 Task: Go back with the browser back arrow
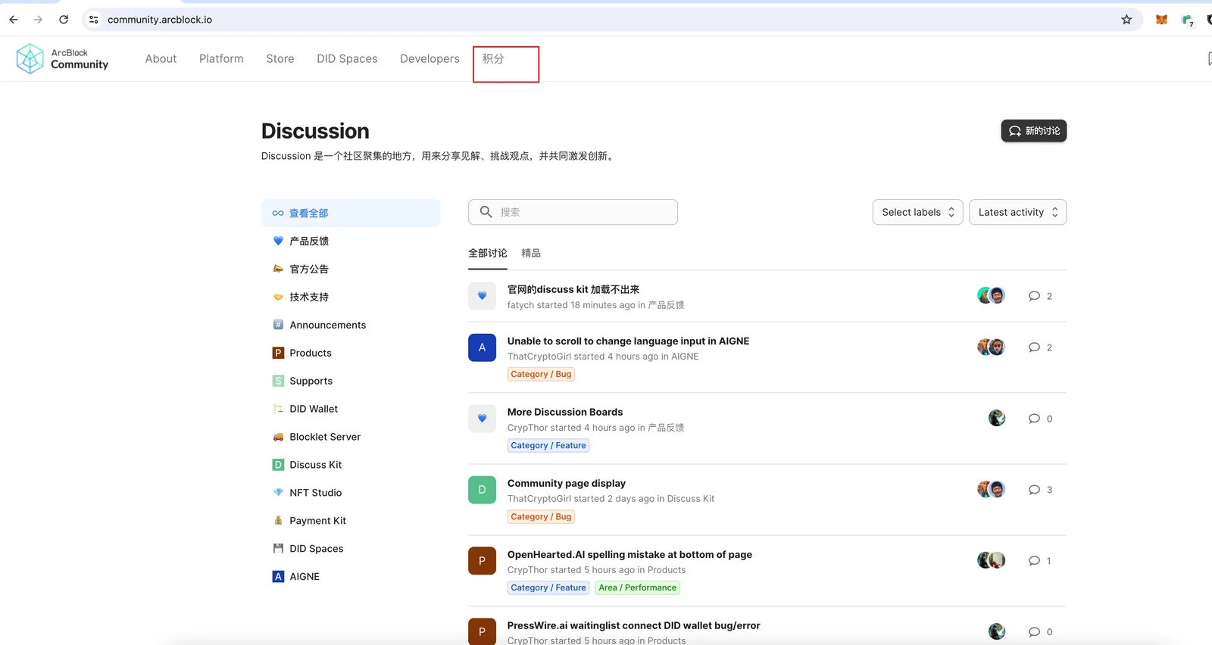coord(14,20)
